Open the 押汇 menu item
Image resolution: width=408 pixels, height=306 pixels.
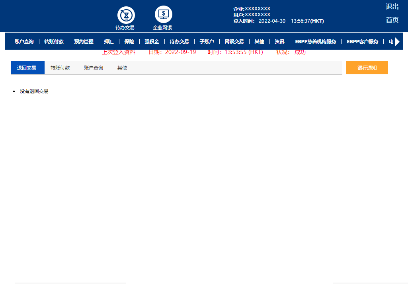(109, 41)
